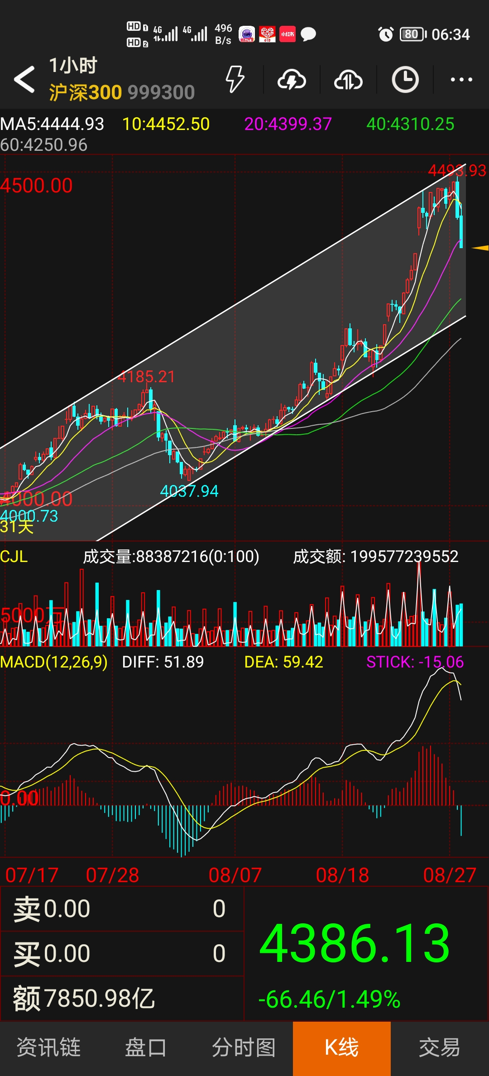489x1076 pixels.
Task: Open the 分时图 tab
Action: tap(244, 1047)
